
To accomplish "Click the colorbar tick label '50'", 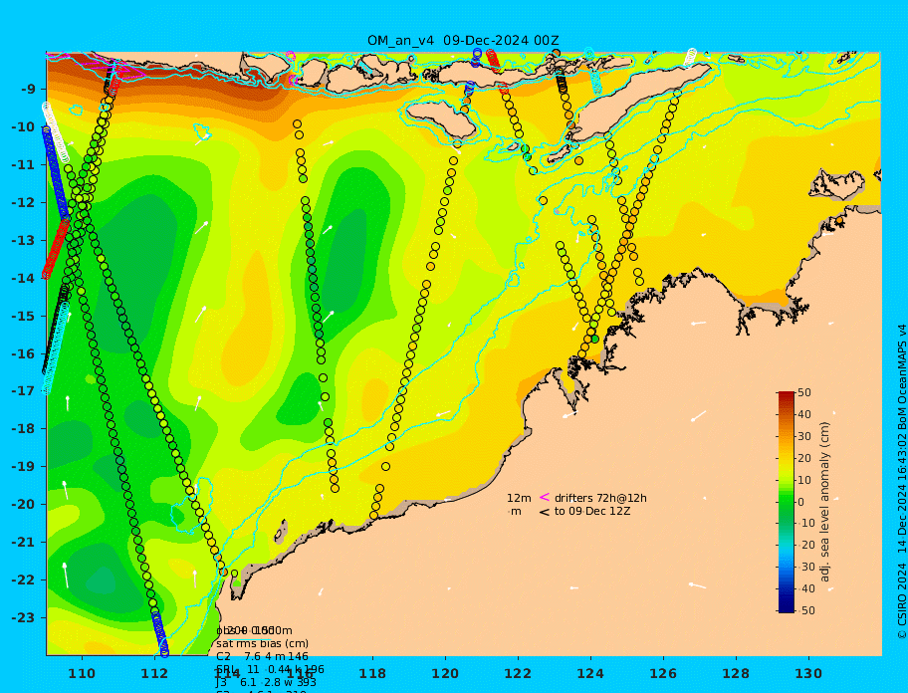I will 804,392.
